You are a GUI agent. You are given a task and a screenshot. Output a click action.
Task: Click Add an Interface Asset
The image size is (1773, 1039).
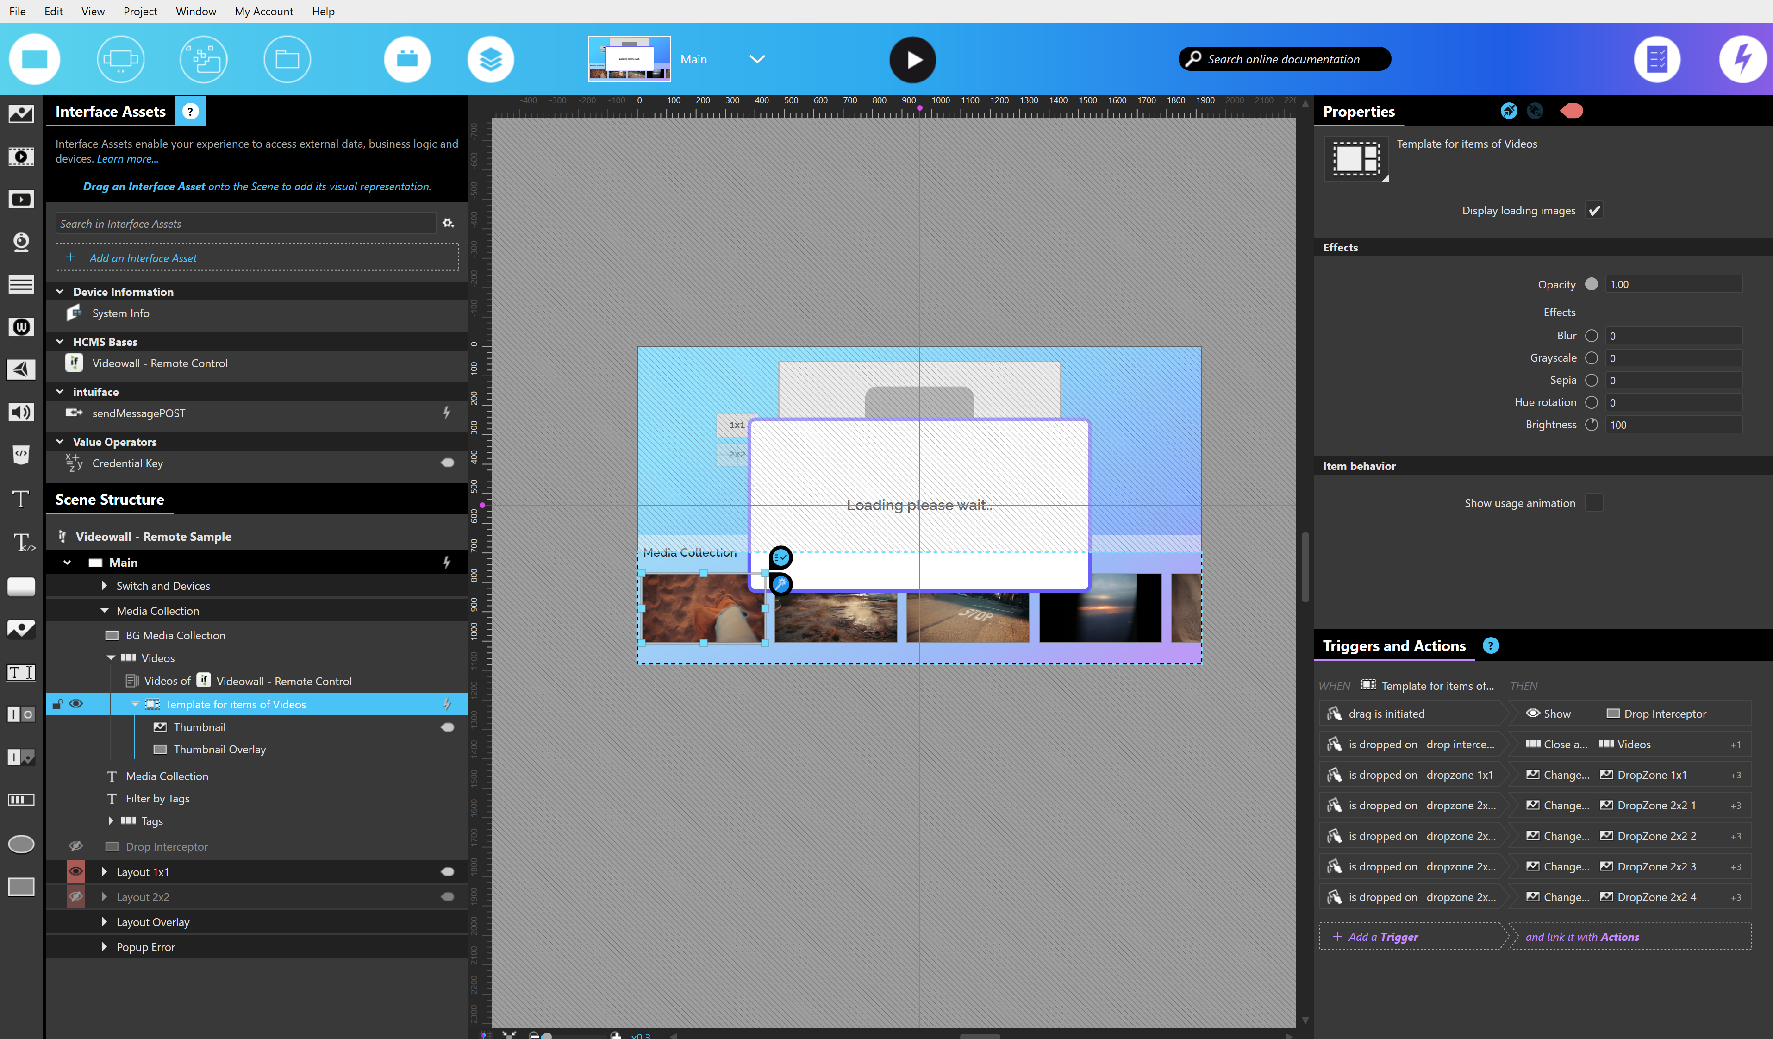pos(257,257)
